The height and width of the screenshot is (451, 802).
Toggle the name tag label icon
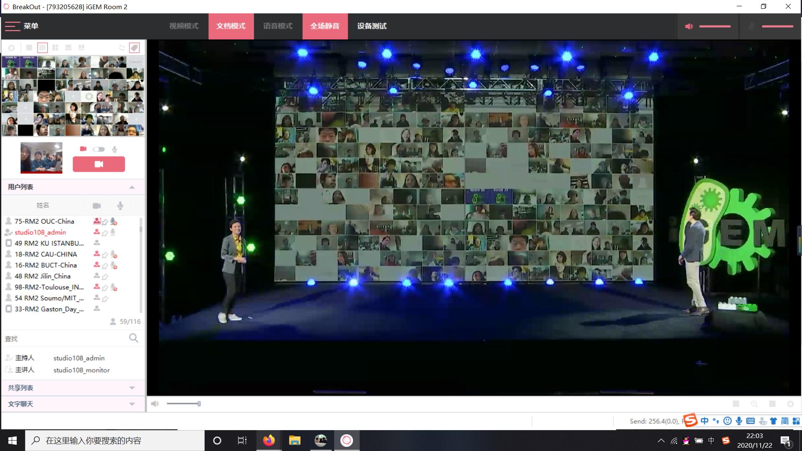pos(134,48)
